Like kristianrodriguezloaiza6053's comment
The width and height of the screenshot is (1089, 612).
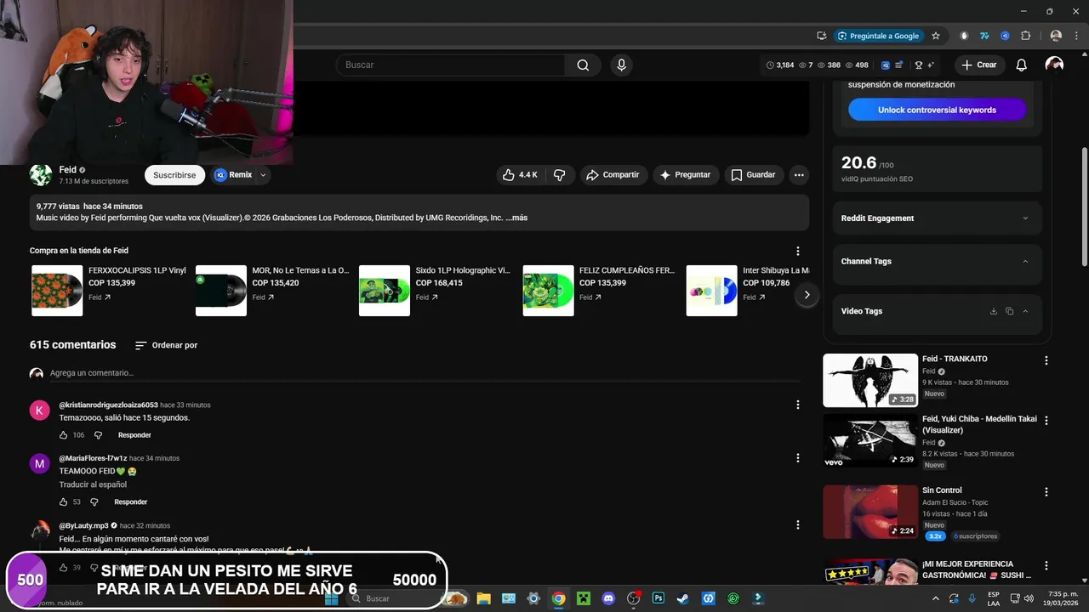63,435
